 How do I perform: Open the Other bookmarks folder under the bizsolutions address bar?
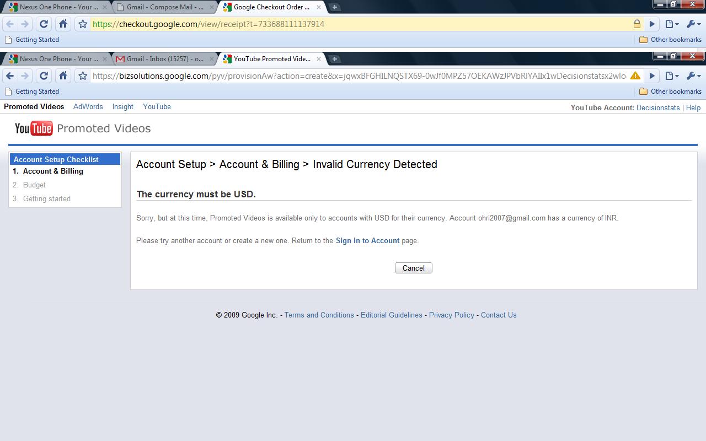point(670,92)
